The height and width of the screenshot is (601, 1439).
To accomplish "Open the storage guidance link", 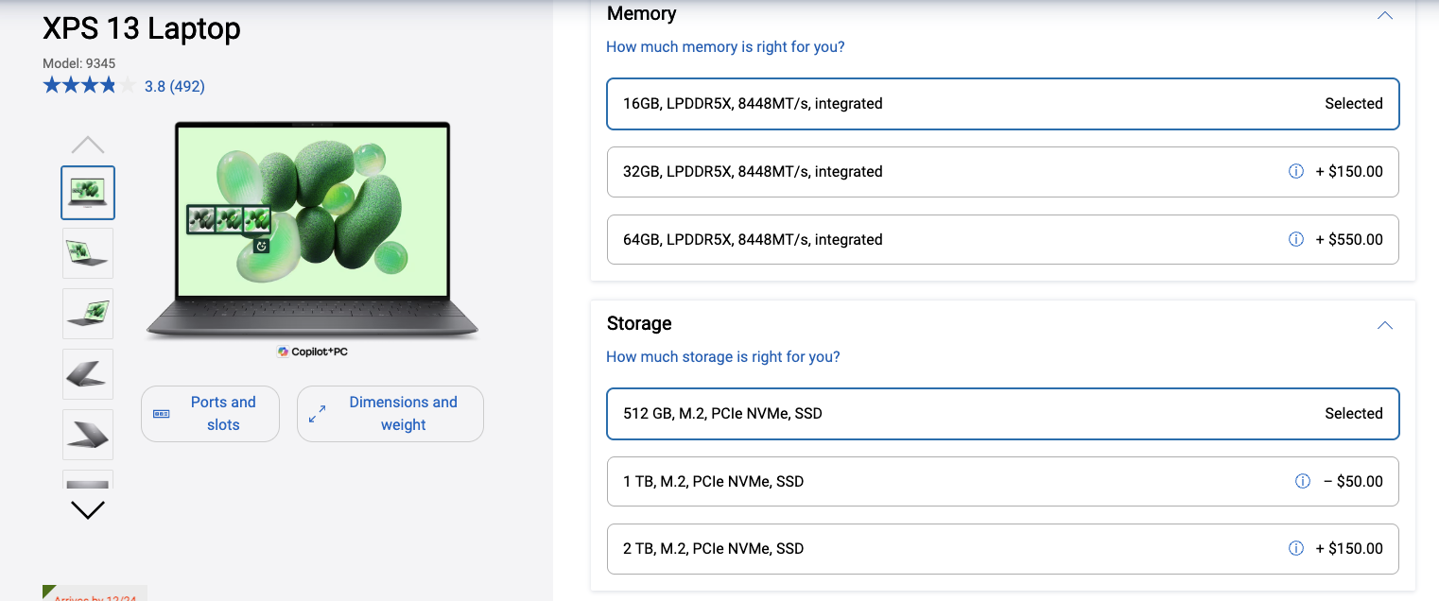I will [x=723, y=356].
